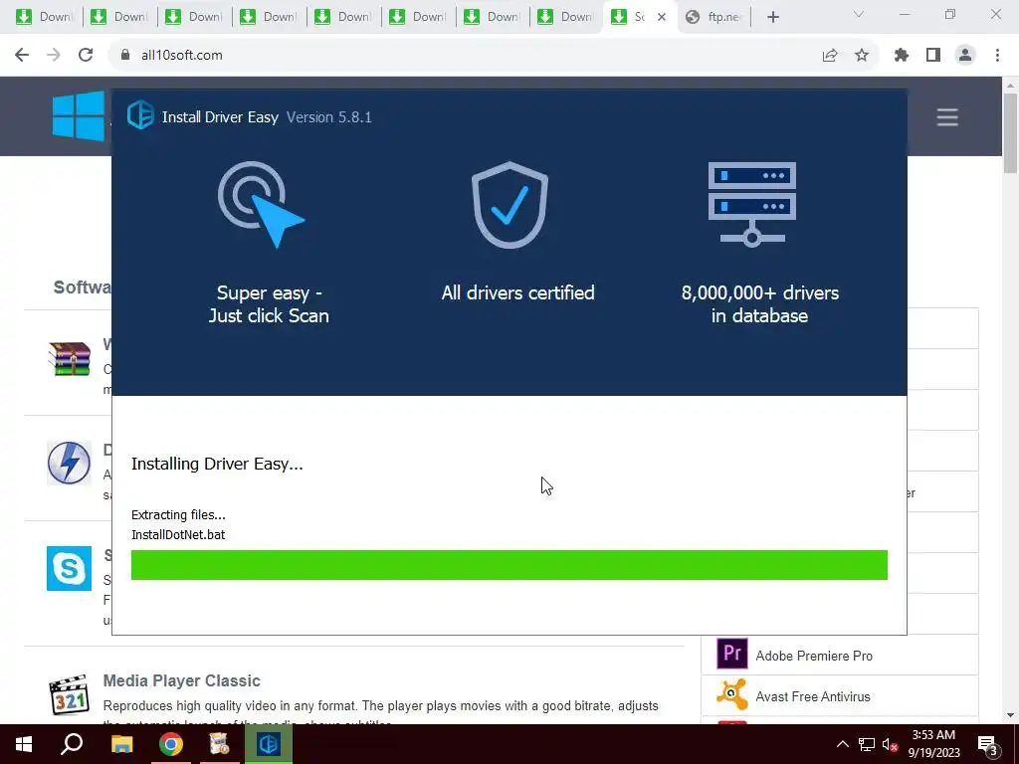
Task: Click the certified shield checkmark icon
Action: tap(510, 205)
